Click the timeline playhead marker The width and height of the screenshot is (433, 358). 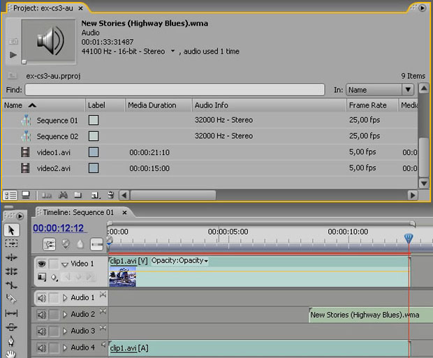pos(409,238)
